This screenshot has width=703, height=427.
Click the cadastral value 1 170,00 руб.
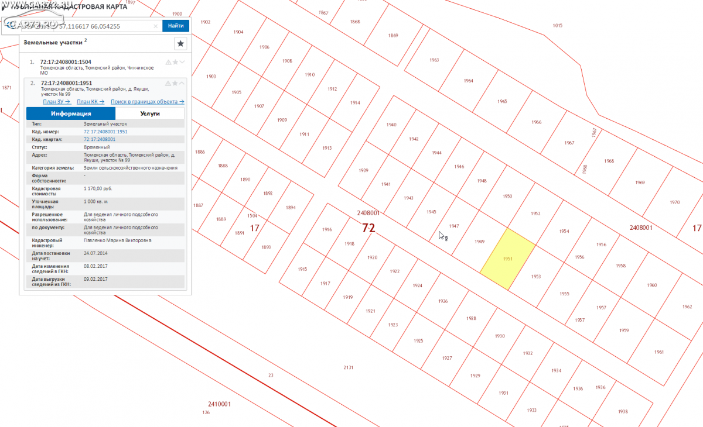(x=98, y=189)
